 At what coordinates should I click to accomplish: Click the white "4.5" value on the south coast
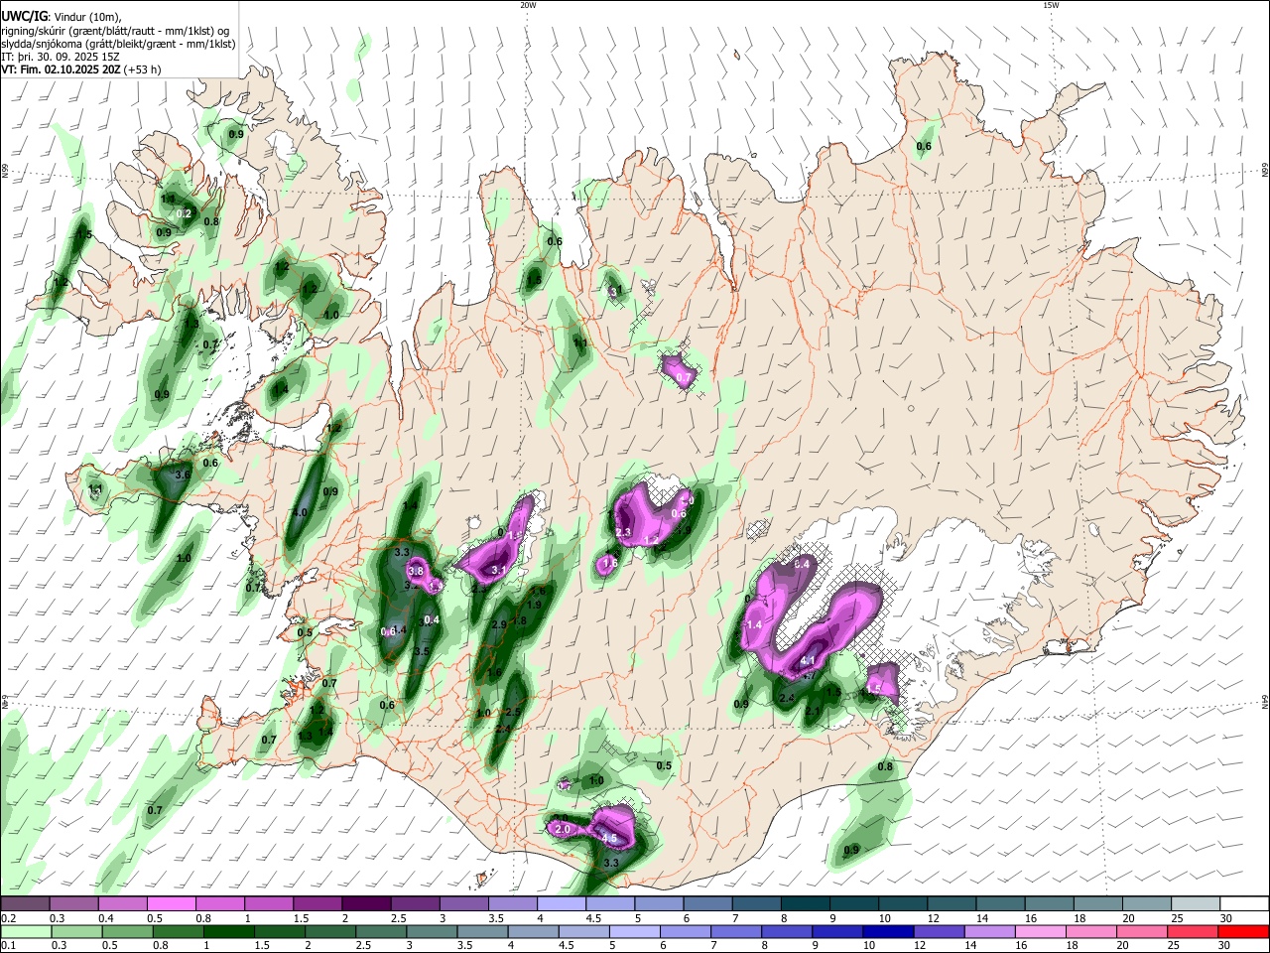point(609,839)
